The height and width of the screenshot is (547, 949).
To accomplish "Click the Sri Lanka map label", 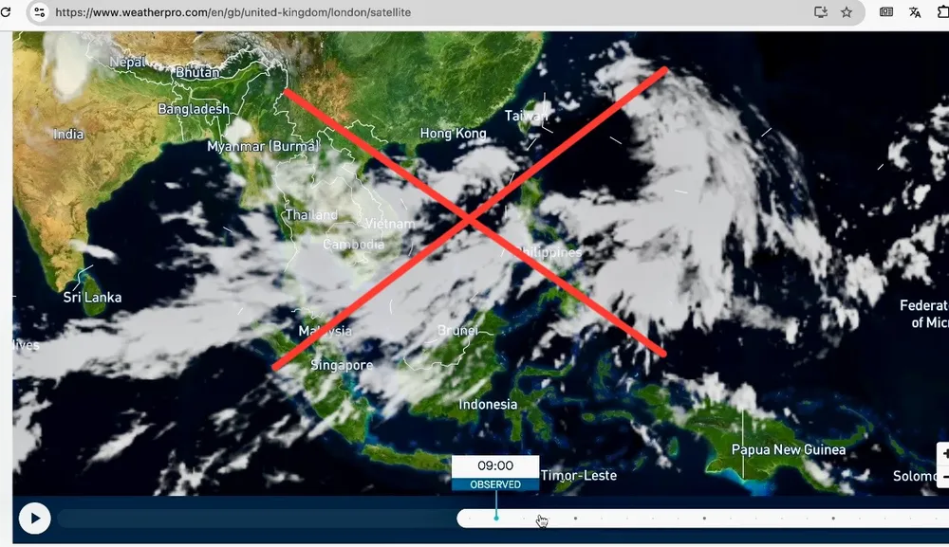I will (x=93, y=298).
